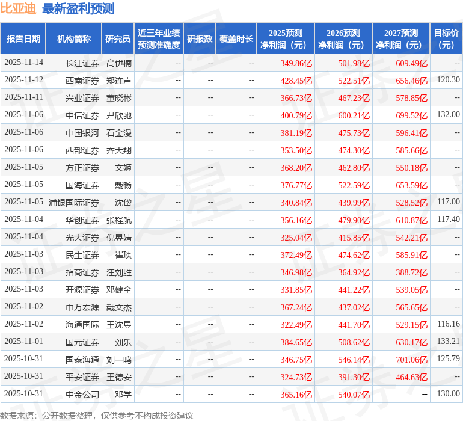The height and width of the screenshot is (421, 463).
Task: Select target price 125.79
Action: tap(448, 358)
